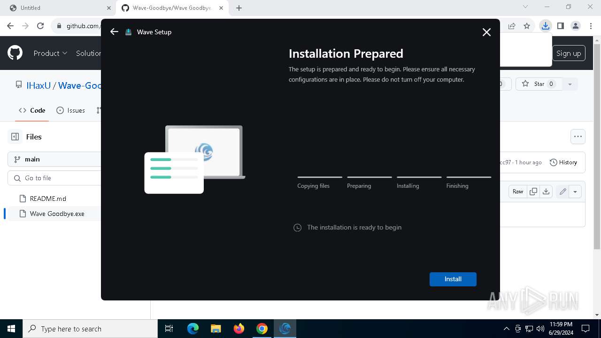
Task: Open a new browser tab
Action: tap(239, 8)
